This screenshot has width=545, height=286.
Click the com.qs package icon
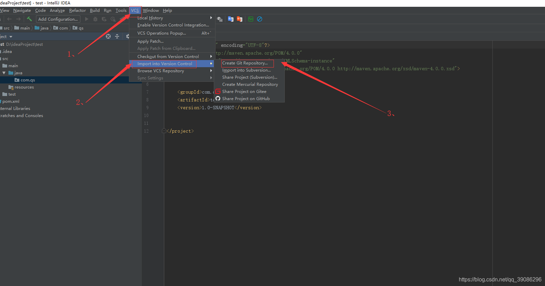(x=17, y=80)
